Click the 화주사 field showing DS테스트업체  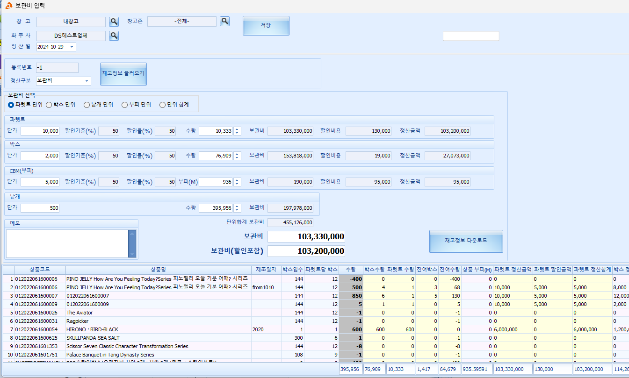point(71,36)
